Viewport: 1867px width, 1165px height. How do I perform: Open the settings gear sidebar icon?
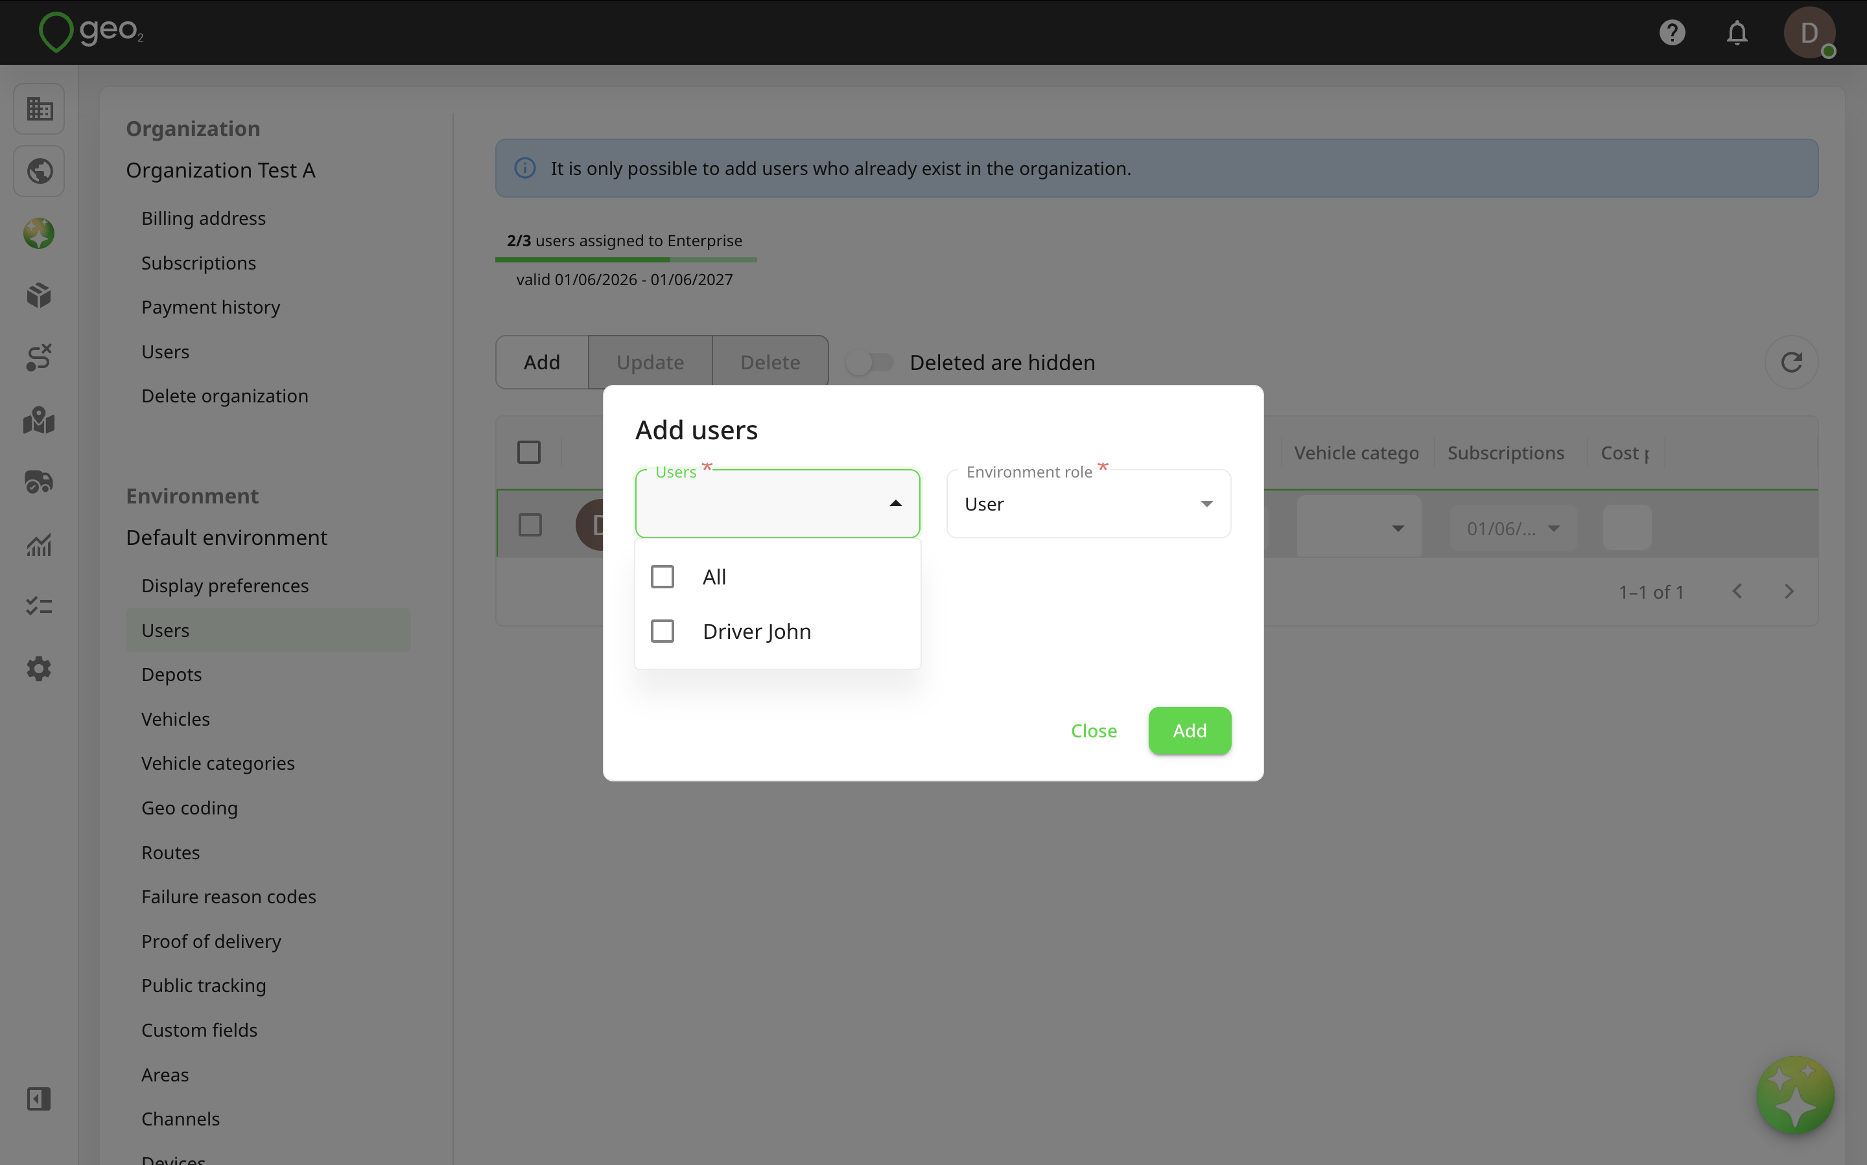coord(38,669)
